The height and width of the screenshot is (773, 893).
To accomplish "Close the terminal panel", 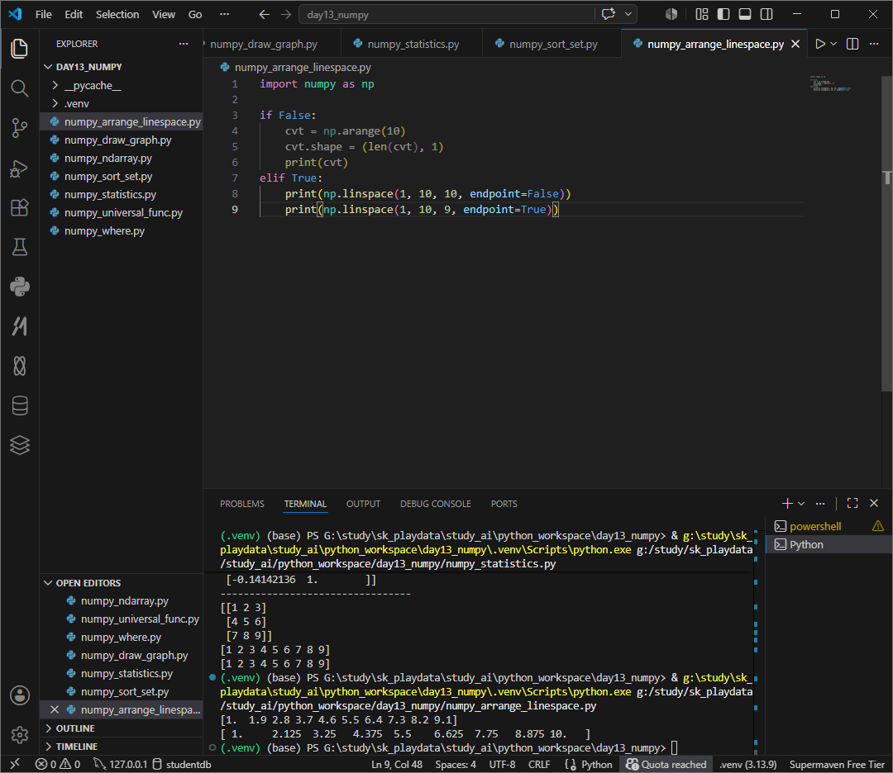I will (x=874, y=504).
